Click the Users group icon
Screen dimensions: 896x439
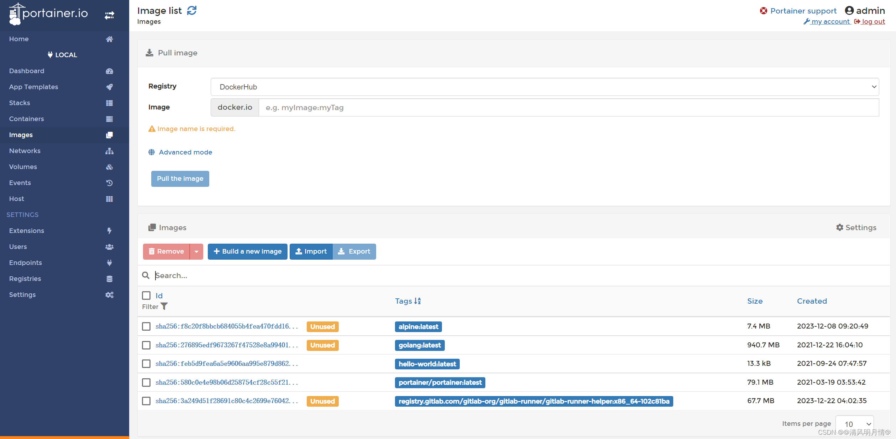[x=109, y=247]
